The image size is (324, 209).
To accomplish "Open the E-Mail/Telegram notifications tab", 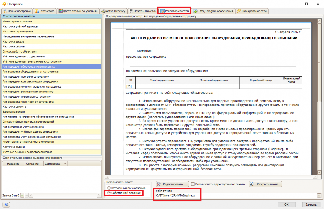I will [213, 11].
